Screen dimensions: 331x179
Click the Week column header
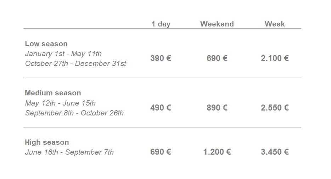[x=275, y=24]
